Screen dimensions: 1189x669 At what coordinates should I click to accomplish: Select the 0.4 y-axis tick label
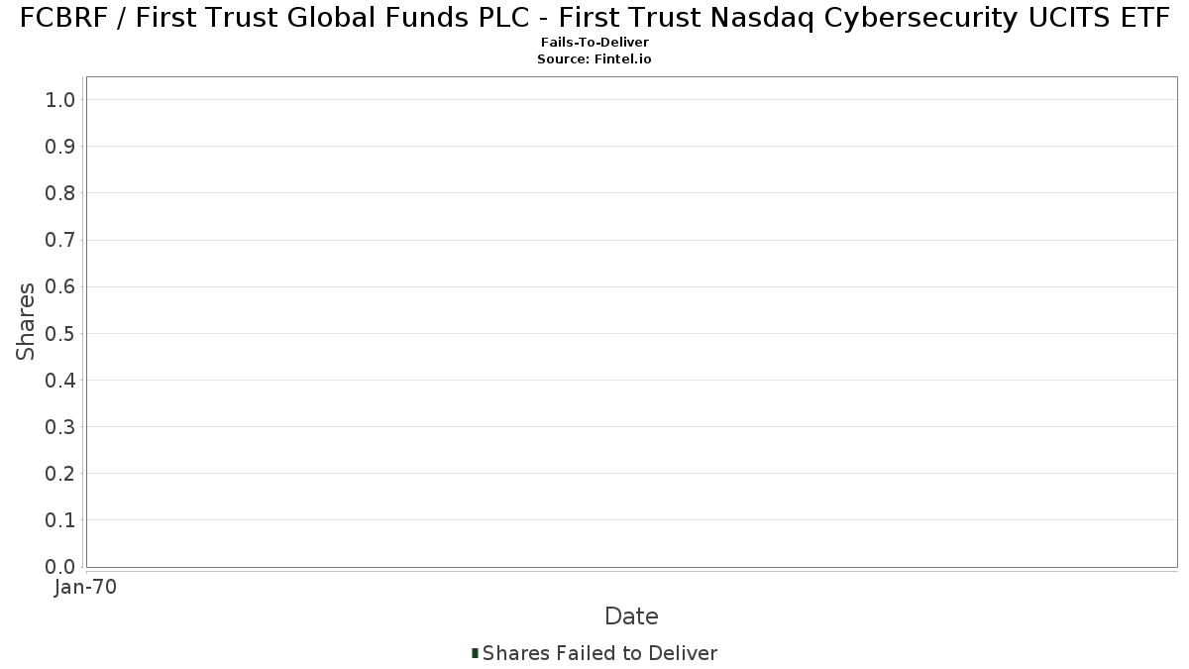[60, 381]
